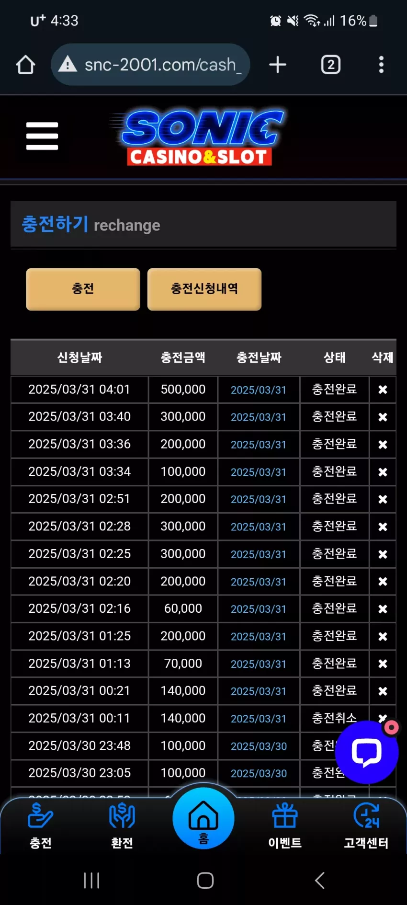Image resolution: width=407 pixels, height=905 pixels.
Task: Open the browser three-dot menu
Action: coord(381,65)
